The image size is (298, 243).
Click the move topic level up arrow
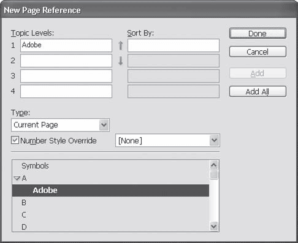pos(120,45)
